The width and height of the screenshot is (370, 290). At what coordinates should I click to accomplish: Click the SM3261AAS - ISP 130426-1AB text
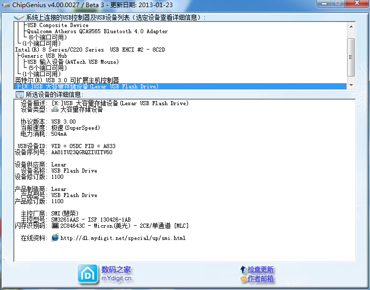pyautogui.click(x=91, y=220)
